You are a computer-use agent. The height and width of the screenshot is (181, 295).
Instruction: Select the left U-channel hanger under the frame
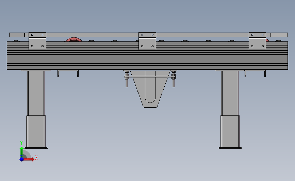coord(68,73)
